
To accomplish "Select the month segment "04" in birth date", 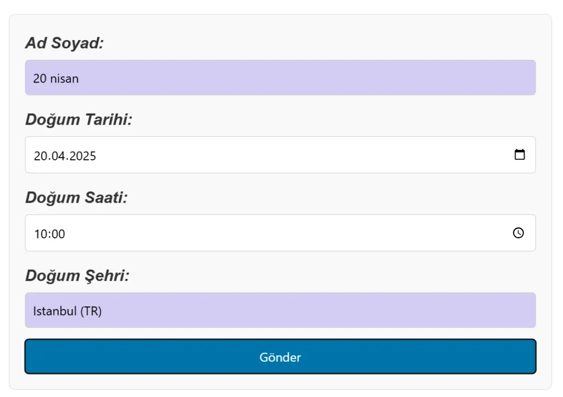I will point(56,156).
